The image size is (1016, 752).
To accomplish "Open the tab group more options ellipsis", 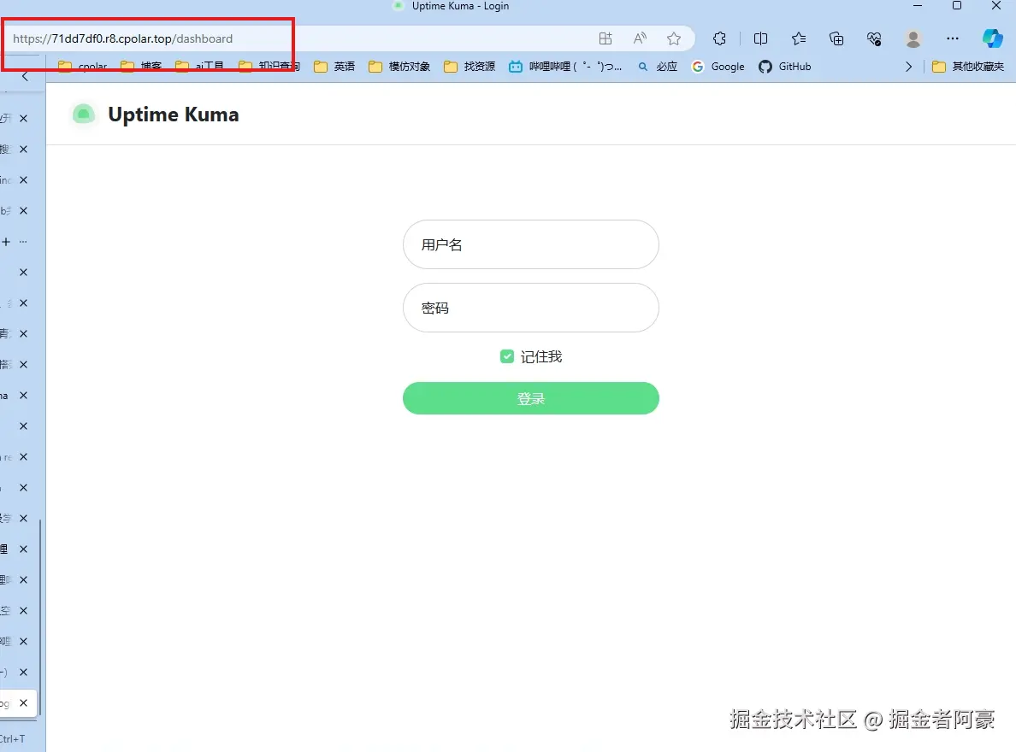I will click(x=23, y=242).
